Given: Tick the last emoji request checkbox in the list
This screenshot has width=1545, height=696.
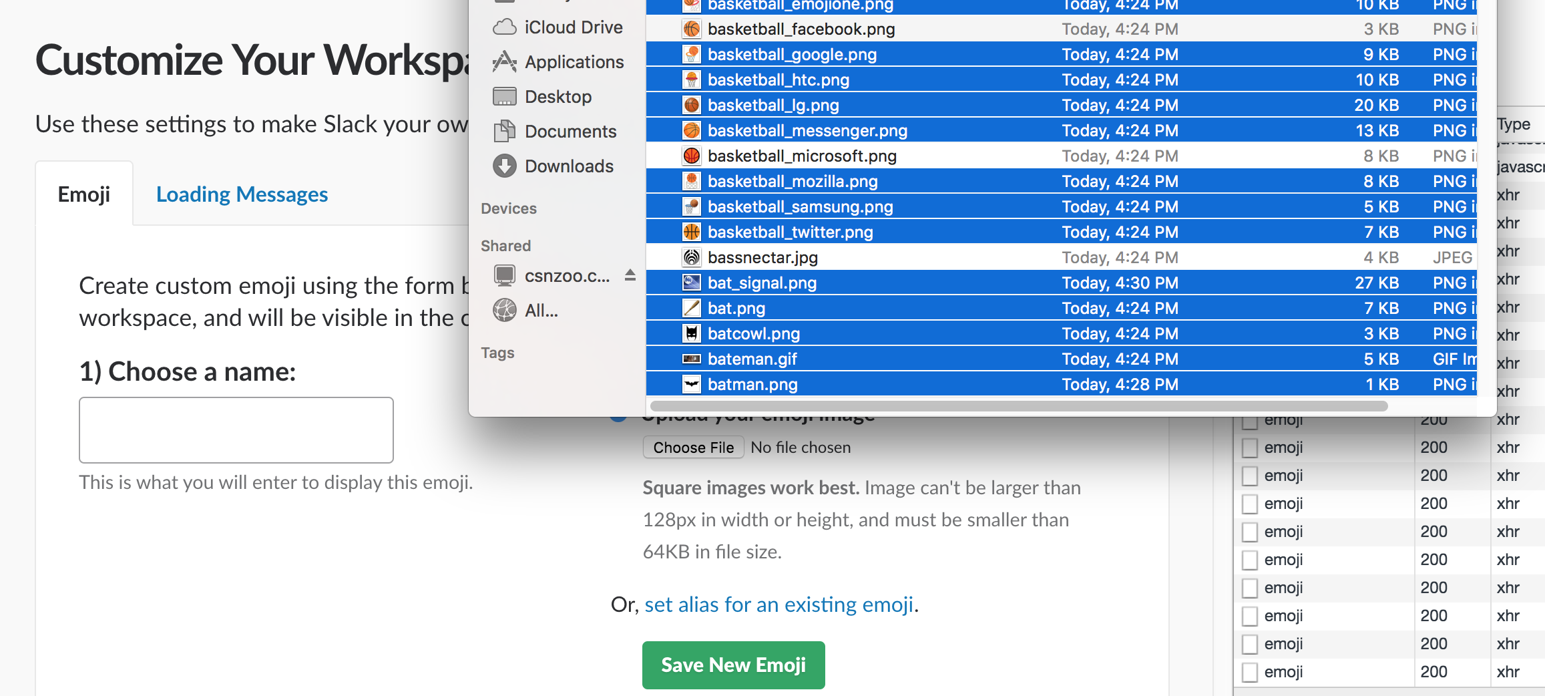Looking at the screenshot, I should [1249, 673].
